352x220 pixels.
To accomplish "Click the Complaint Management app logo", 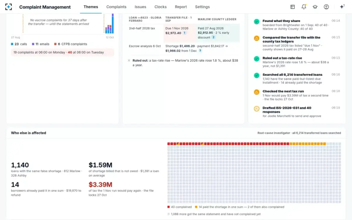I will pos(9,7).
